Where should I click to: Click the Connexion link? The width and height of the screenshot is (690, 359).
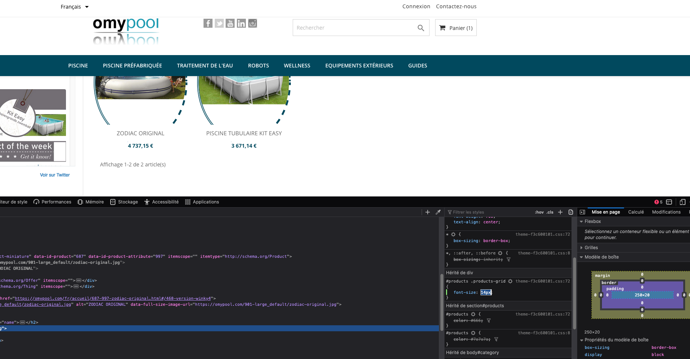coord(416,6)
